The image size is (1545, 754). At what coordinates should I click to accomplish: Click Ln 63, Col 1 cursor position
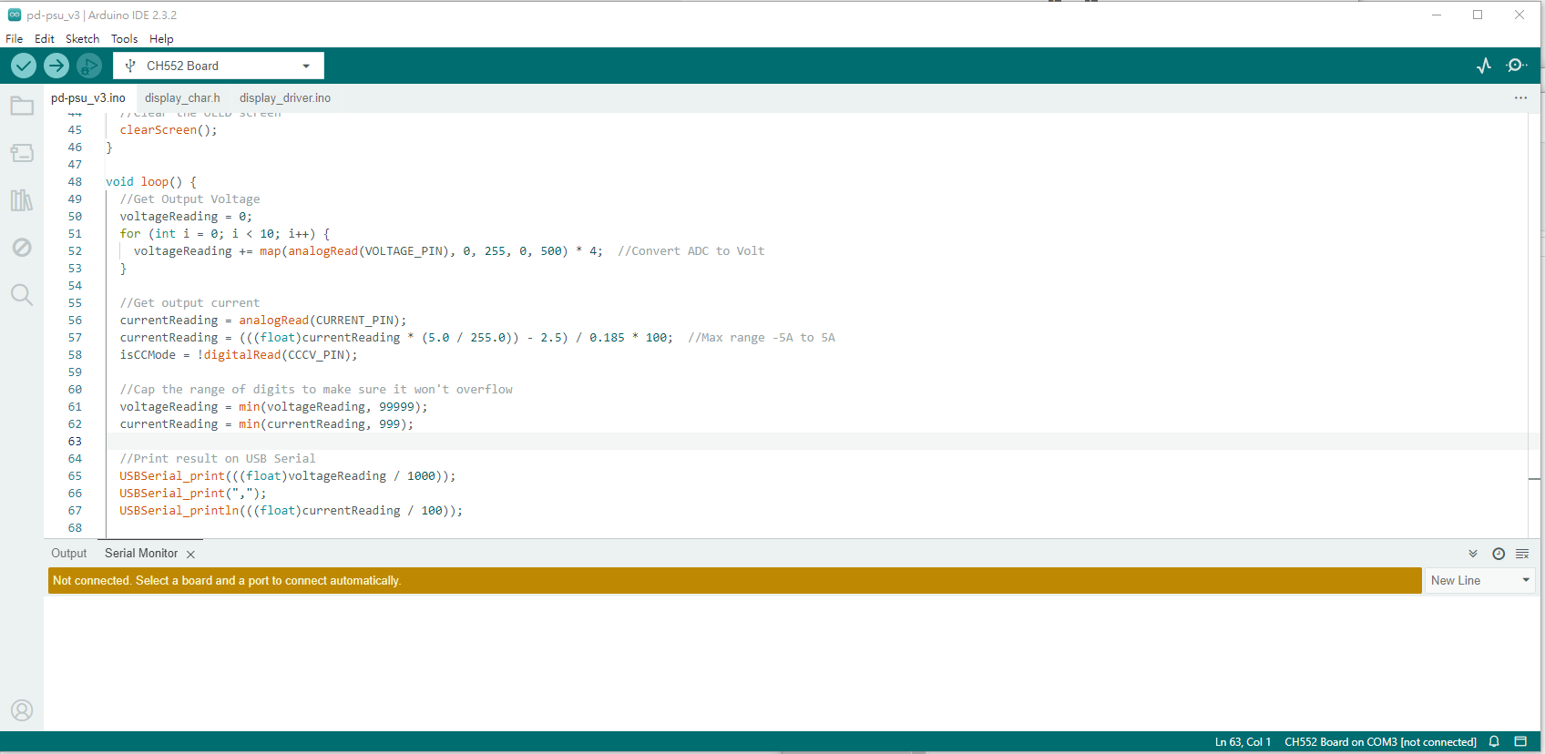coord(1243,742)
